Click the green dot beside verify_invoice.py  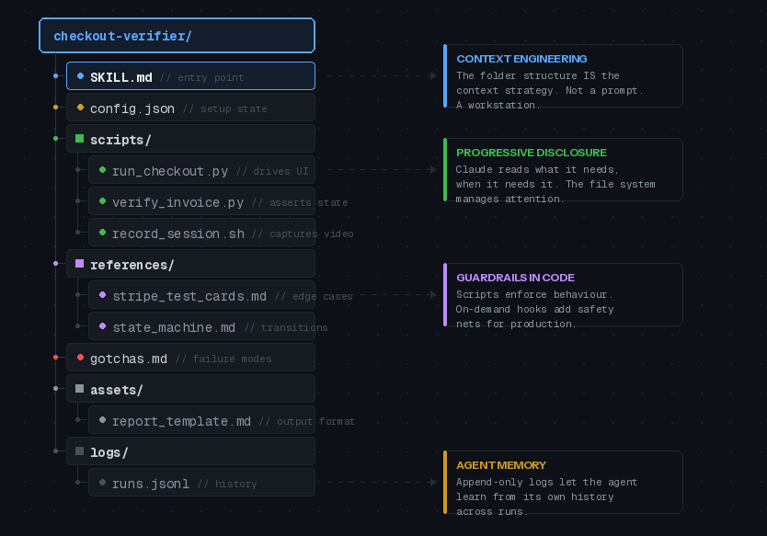click(x=102, y=201)
